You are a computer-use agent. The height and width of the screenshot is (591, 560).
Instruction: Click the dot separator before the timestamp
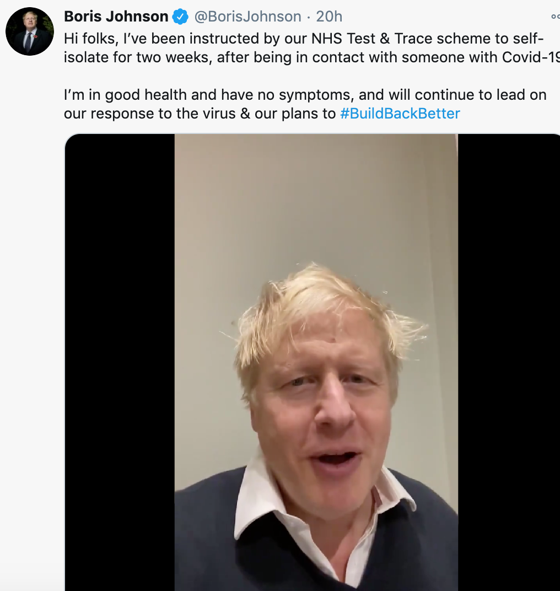point(309,17)
